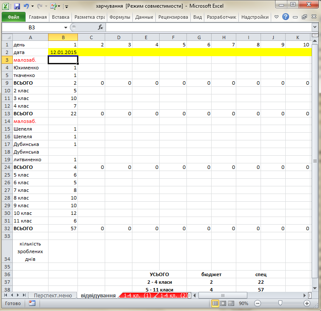321x311 pixels.
Task: Switch to red 1-4 кл. (1) sheet tab
Action: tap(138, 295)
